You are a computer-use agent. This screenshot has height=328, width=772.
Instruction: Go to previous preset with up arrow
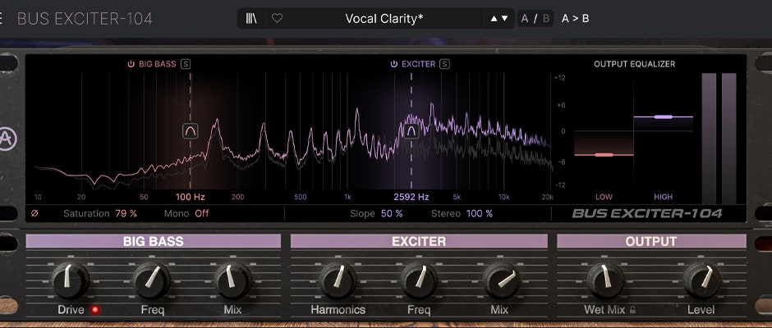(x=494, y=18)
